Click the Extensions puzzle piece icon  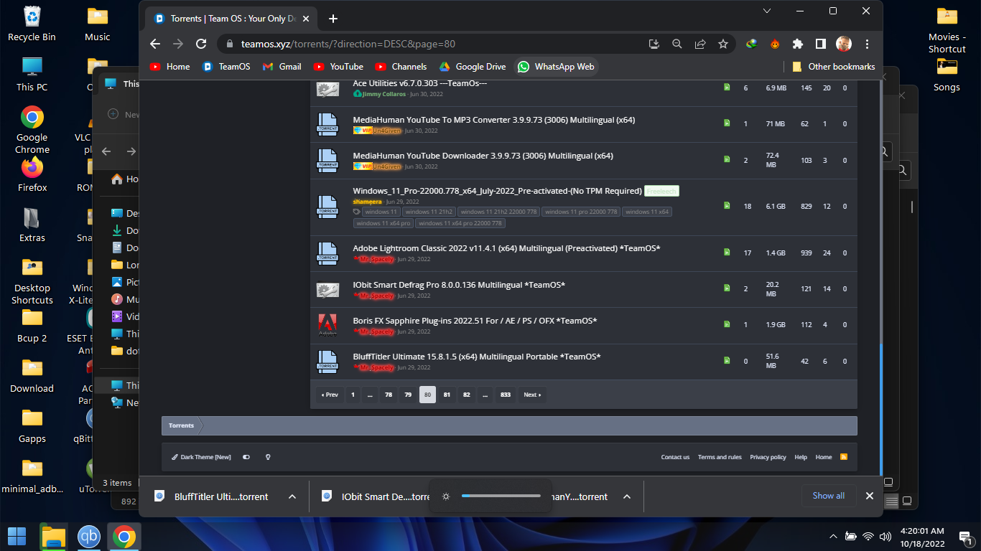point(797,44)
